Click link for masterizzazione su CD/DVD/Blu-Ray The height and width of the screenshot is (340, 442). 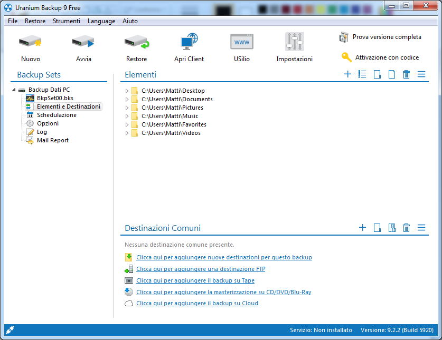pos(223,292)
